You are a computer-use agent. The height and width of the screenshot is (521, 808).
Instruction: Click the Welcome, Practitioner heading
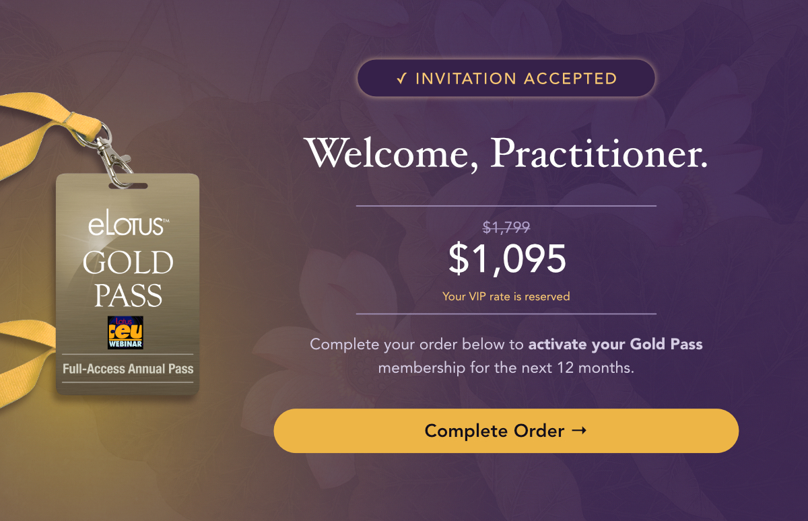tap(506, 153)
